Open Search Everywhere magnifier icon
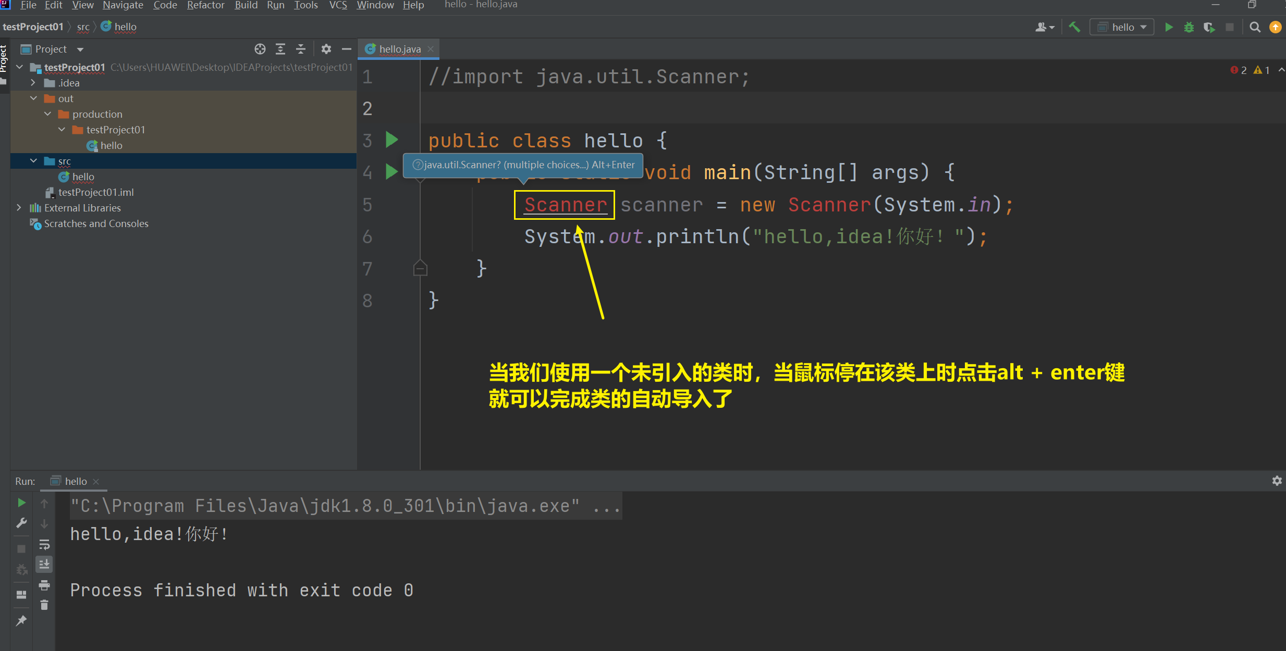Viewport: 1286px width, 651px height. click(x=1255, y=27)
